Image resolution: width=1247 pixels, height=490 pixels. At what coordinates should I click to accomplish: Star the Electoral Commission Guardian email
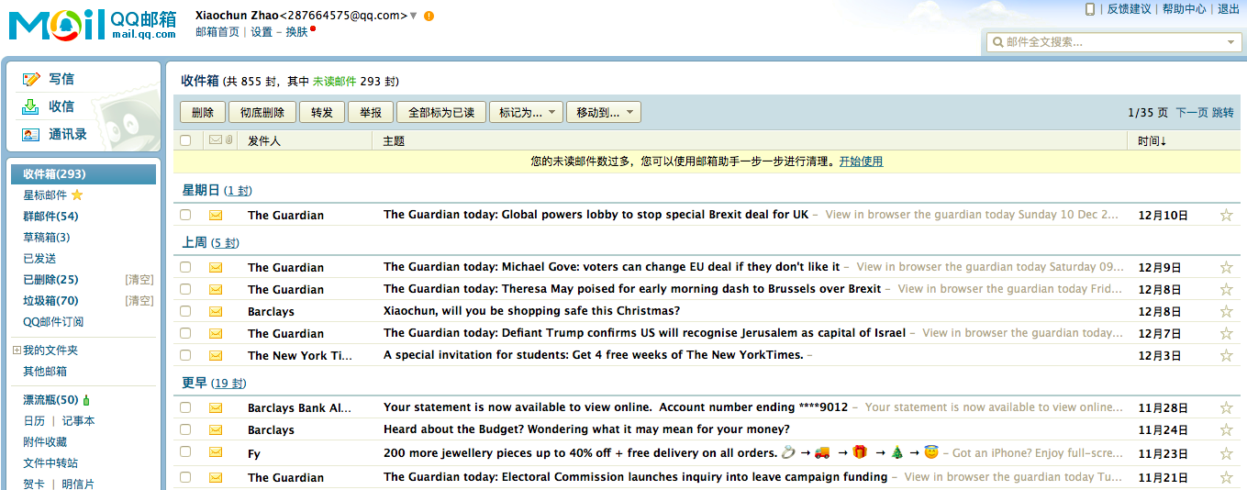point(1226,477)
